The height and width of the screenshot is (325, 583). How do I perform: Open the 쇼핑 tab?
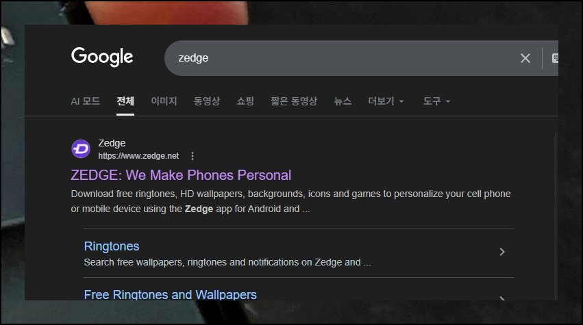(245, 101)
